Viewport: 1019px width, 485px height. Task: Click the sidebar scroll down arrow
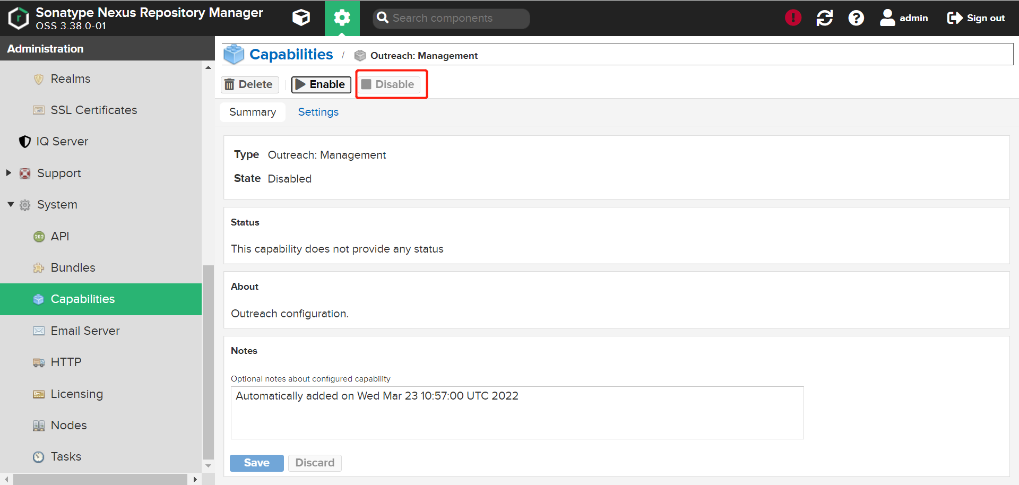[x=208, y=466]
